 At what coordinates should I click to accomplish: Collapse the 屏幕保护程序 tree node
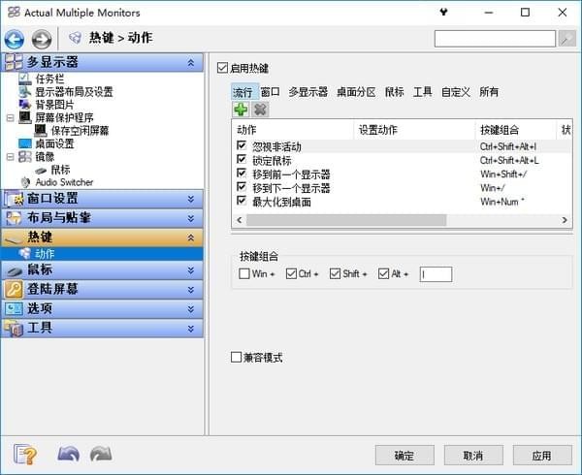[10, 118]
